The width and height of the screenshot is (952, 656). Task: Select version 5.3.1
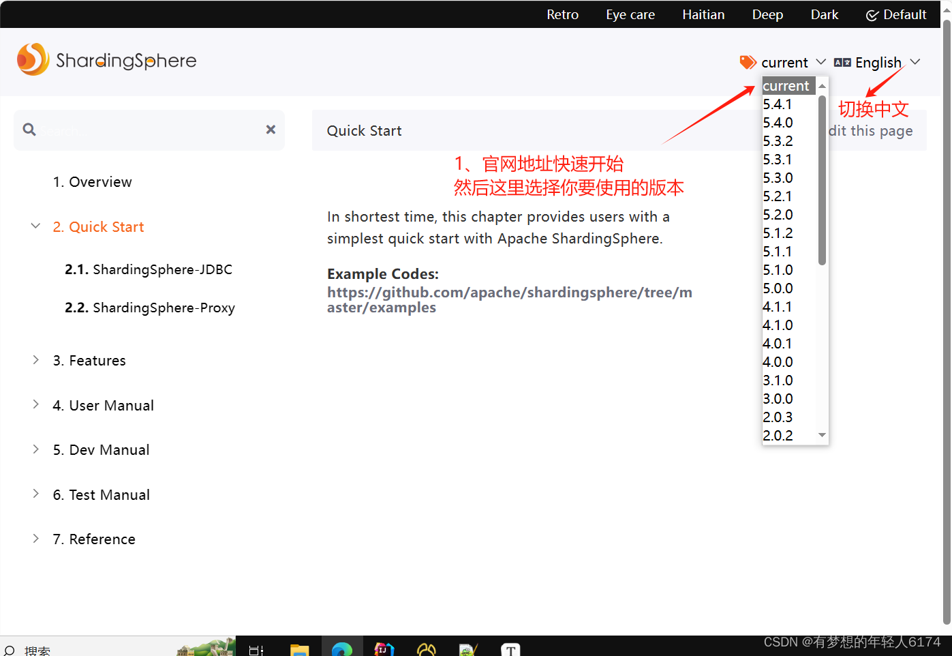pos(788,160)
